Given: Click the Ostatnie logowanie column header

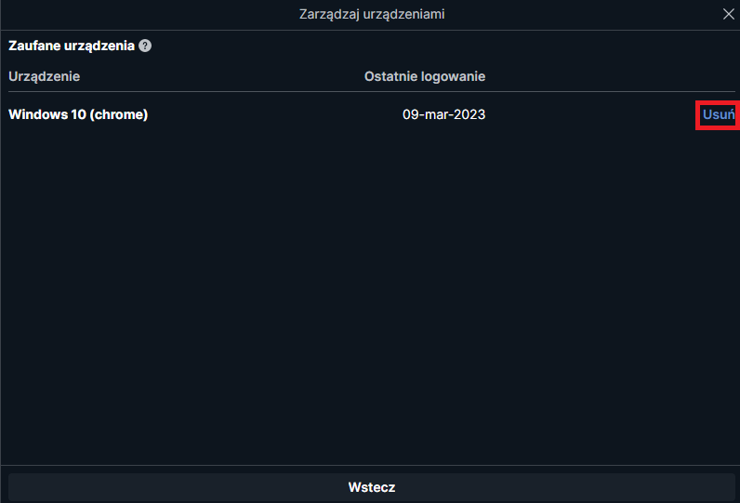Looking at the screenshot, I should pyautogui.click(x=425, y=76).
